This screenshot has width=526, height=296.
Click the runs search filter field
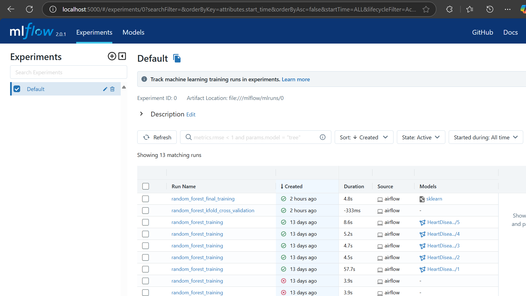255,137
